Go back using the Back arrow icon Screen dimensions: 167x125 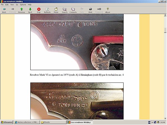[x=4, y=9]
